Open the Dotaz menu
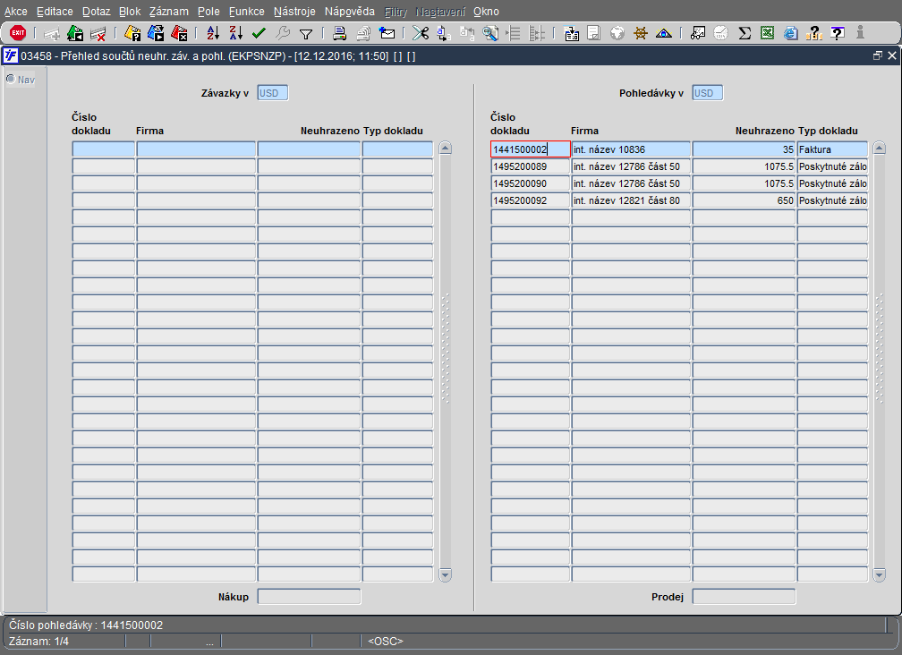 96,12
